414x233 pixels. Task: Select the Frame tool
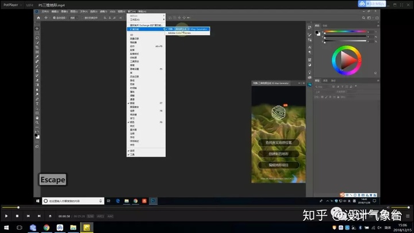coord(37,52)
